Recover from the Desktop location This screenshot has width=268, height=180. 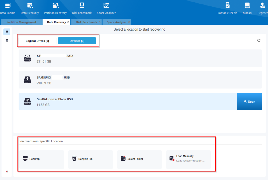42,160
